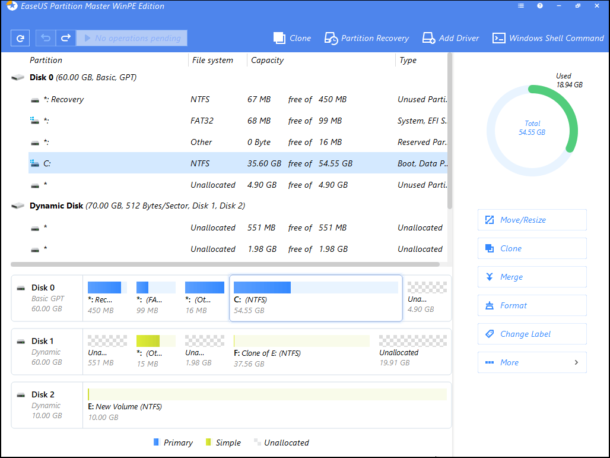The height and width of the screenshot is (458, 610).
Task: Click the EaseUS logo icon in title bar
Action: point(12,6)
